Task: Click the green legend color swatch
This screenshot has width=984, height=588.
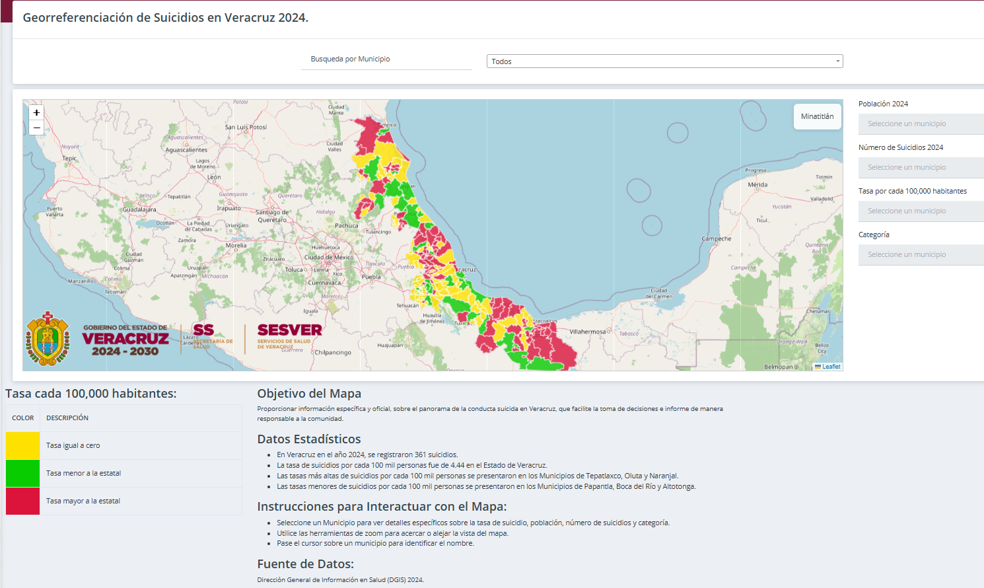Action: [x=23, y=473]
